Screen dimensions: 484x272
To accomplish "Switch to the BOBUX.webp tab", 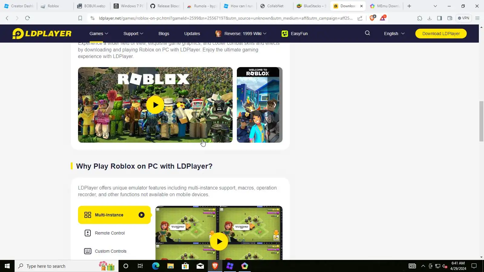I will 91,6.
